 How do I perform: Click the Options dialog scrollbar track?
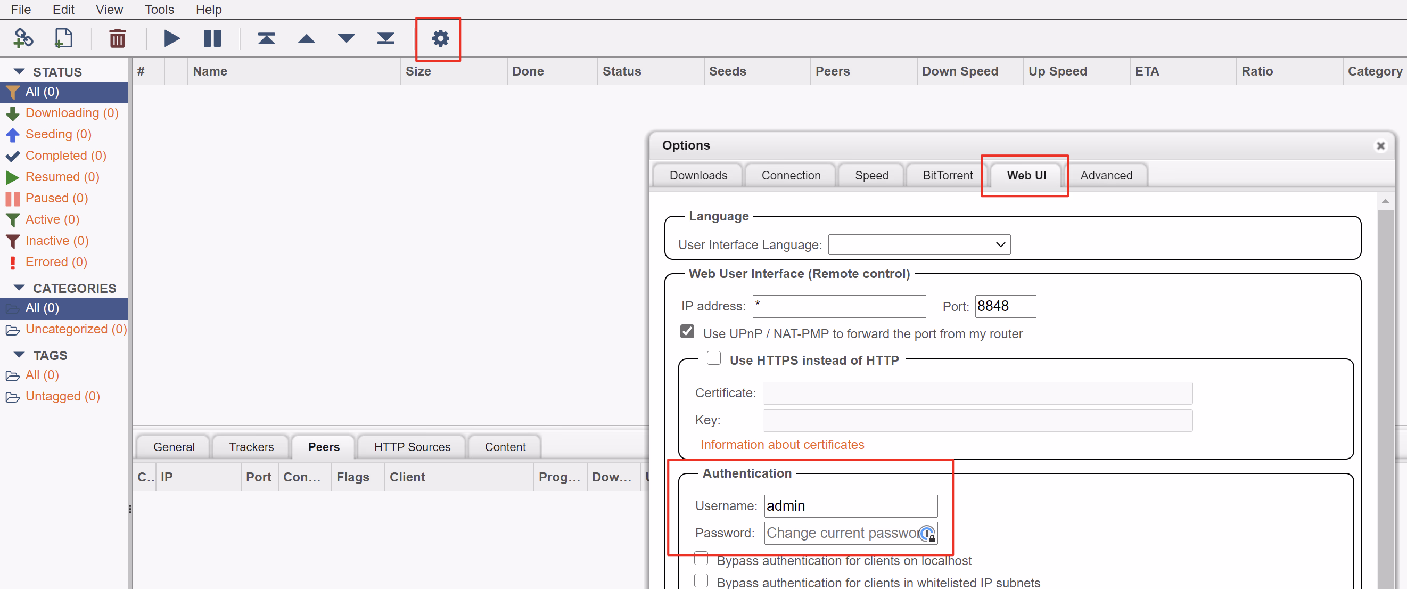(x=1385, y=394)
